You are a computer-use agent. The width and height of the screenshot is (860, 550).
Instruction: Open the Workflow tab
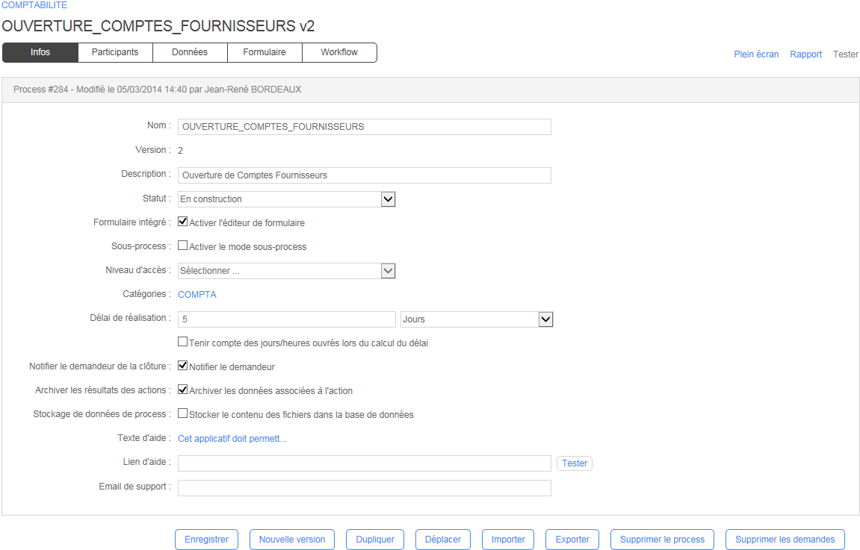tap(339, 52)
